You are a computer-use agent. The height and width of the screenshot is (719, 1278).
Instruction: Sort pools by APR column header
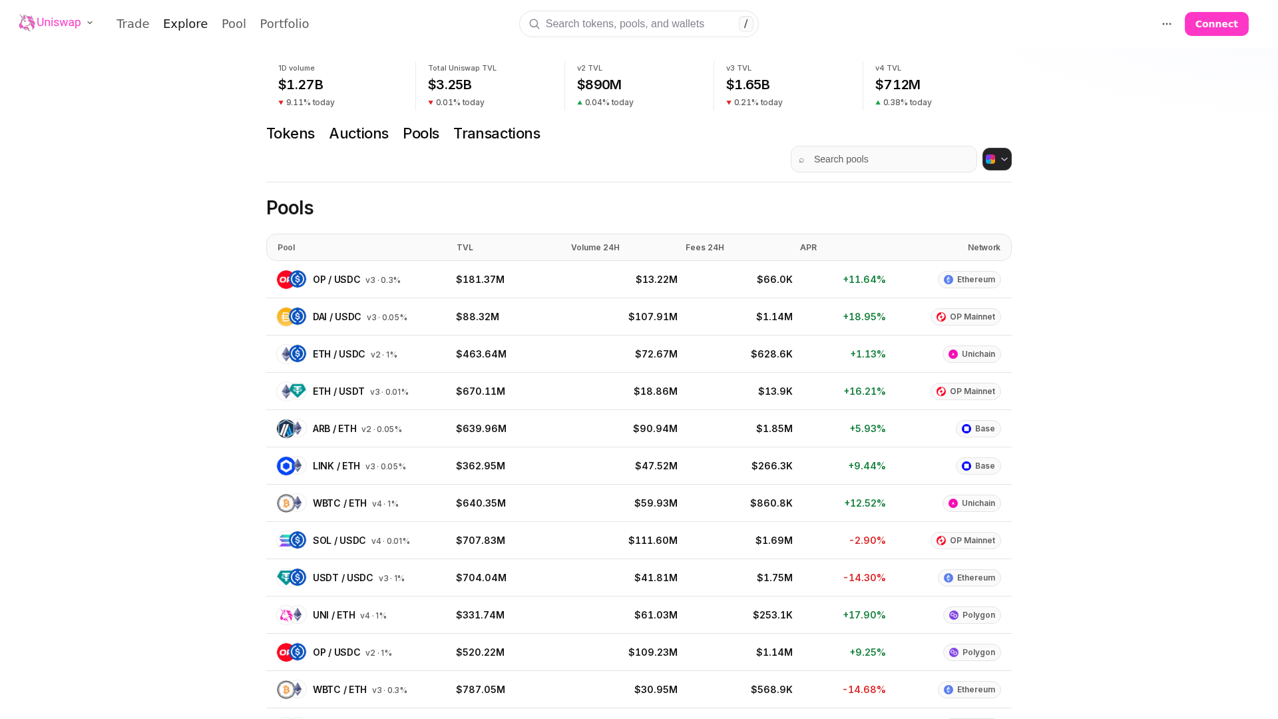(x=808, y=248)
